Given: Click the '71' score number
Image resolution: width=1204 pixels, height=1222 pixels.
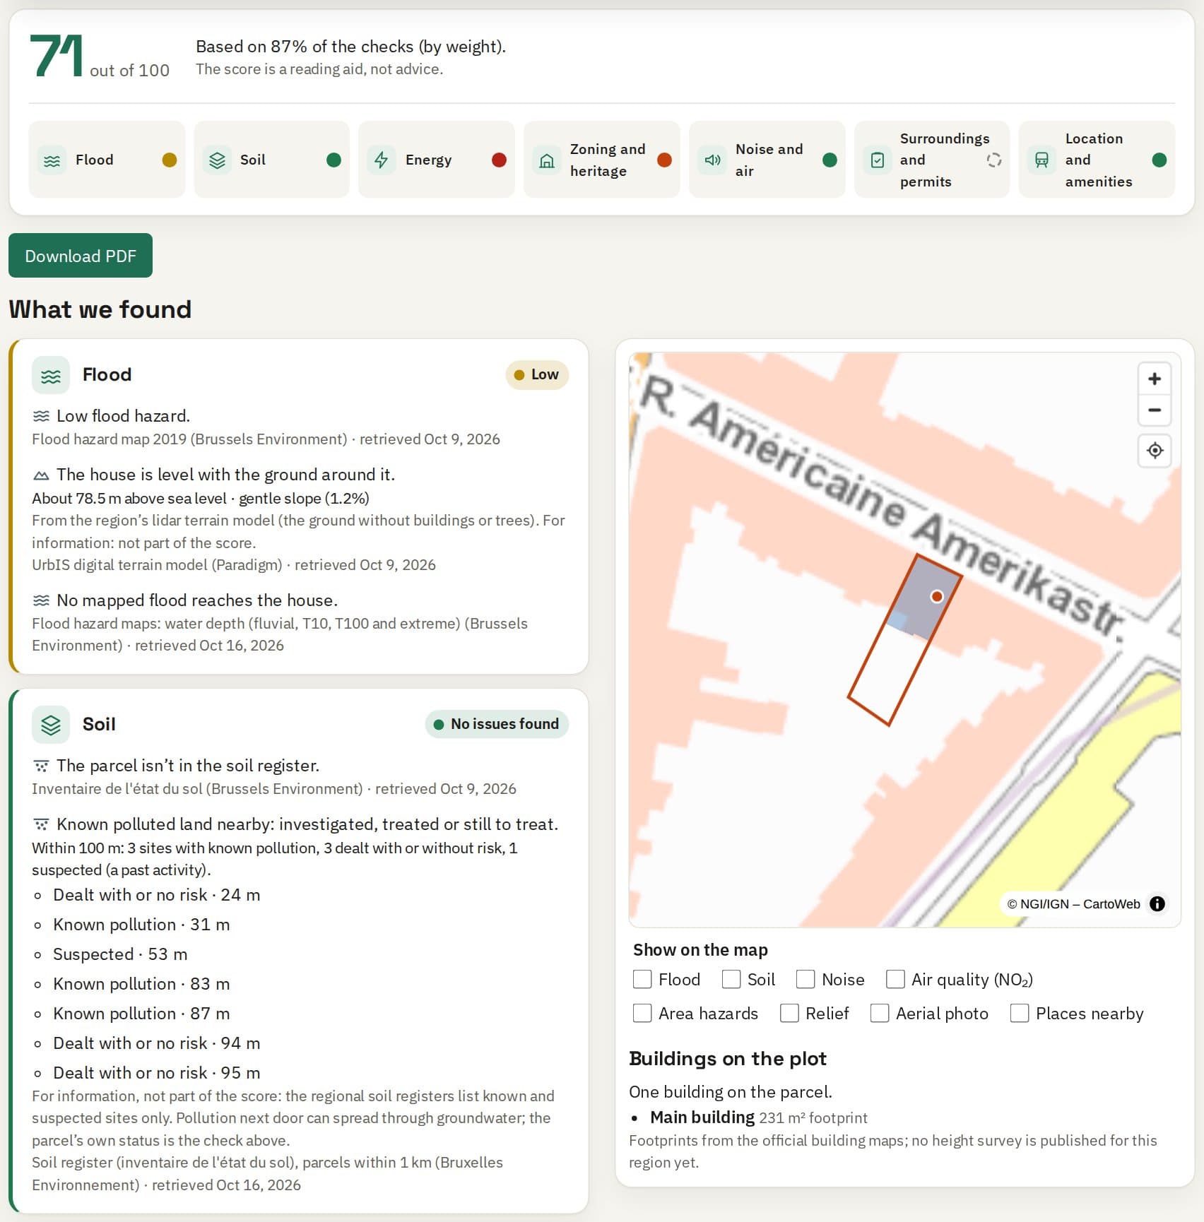Looking at the screenshot, I should coord(56,57).
